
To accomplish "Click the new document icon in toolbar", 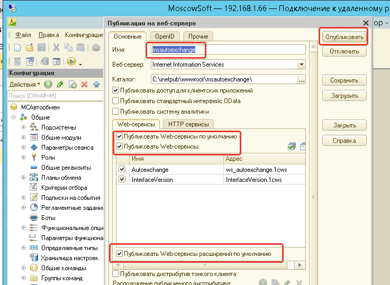I will pyautogui.click(x=17, y=47).
